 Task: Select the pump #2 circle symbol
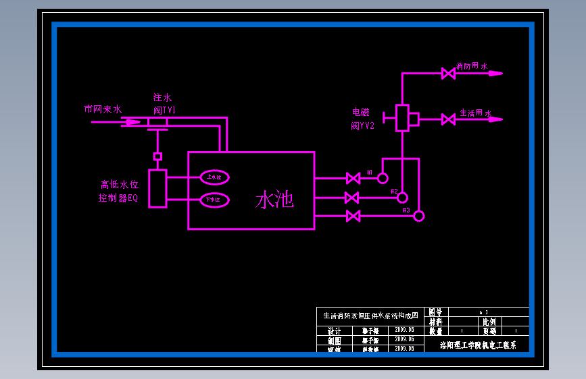[402, 198]
